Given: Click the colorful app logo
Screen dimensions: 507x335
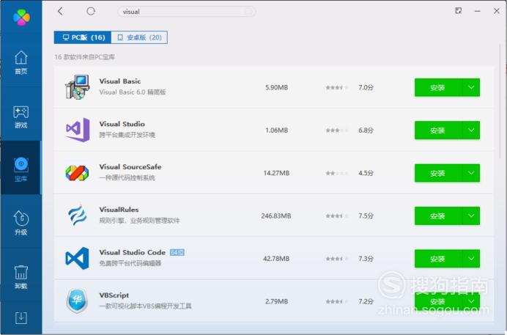Looking at the screenshot, I should (21, 17).
